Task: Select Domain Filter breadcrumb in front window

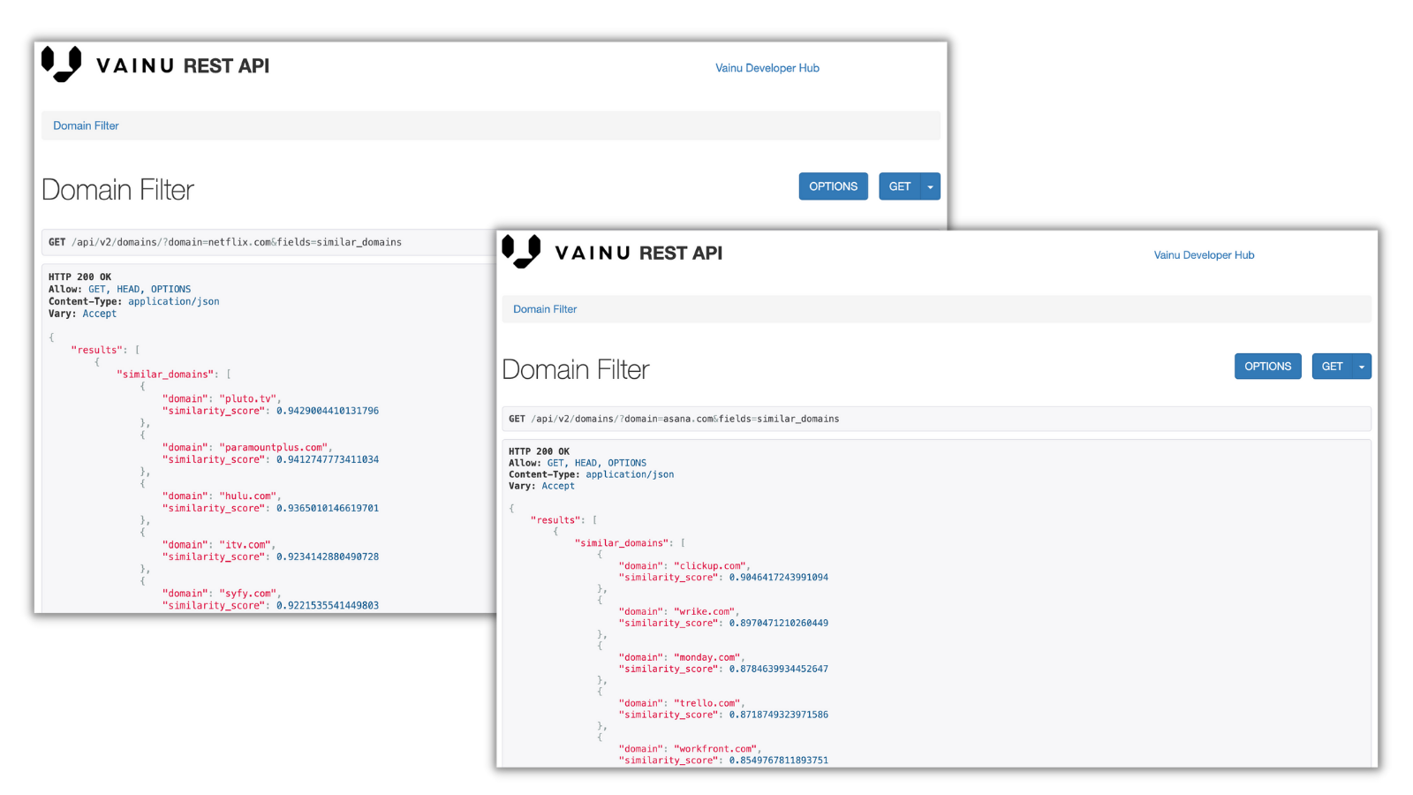Action: click(545, 309)
